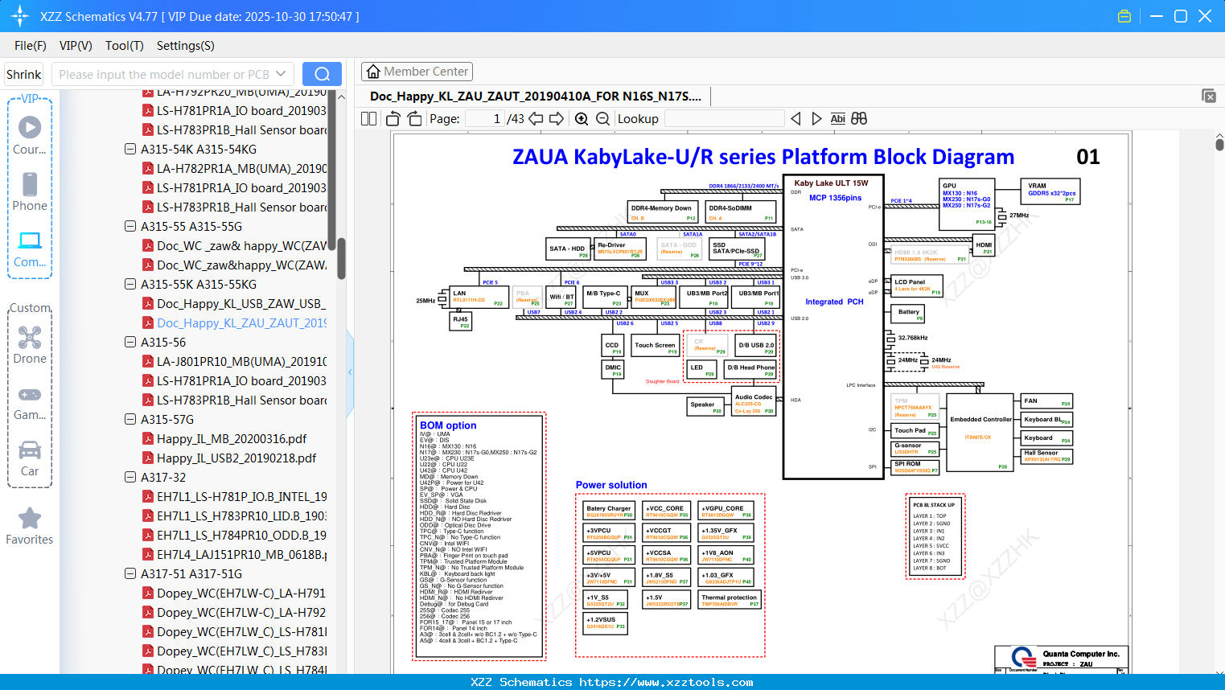Open the VIP(V) menu
The width and height of the screenshot is (1225, 690).
click(x=76, y=46)
